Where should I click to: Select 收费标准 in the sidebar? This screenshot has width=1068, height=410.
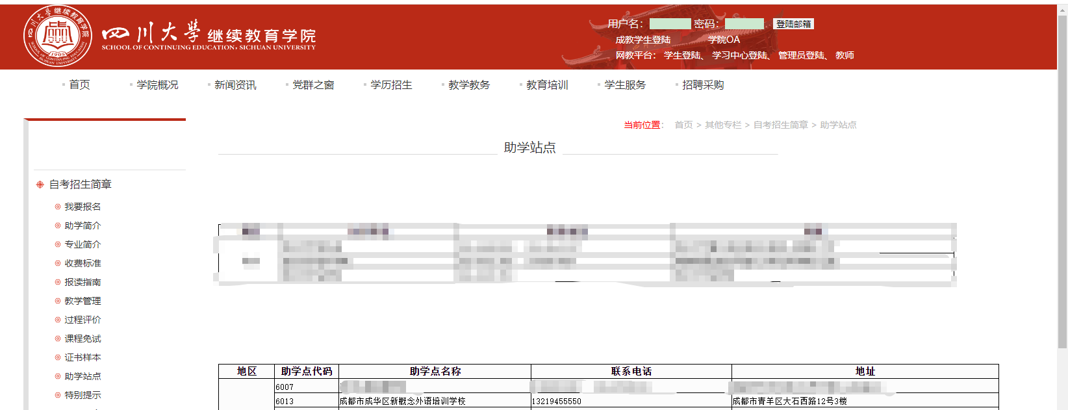(x=83, y=263)
